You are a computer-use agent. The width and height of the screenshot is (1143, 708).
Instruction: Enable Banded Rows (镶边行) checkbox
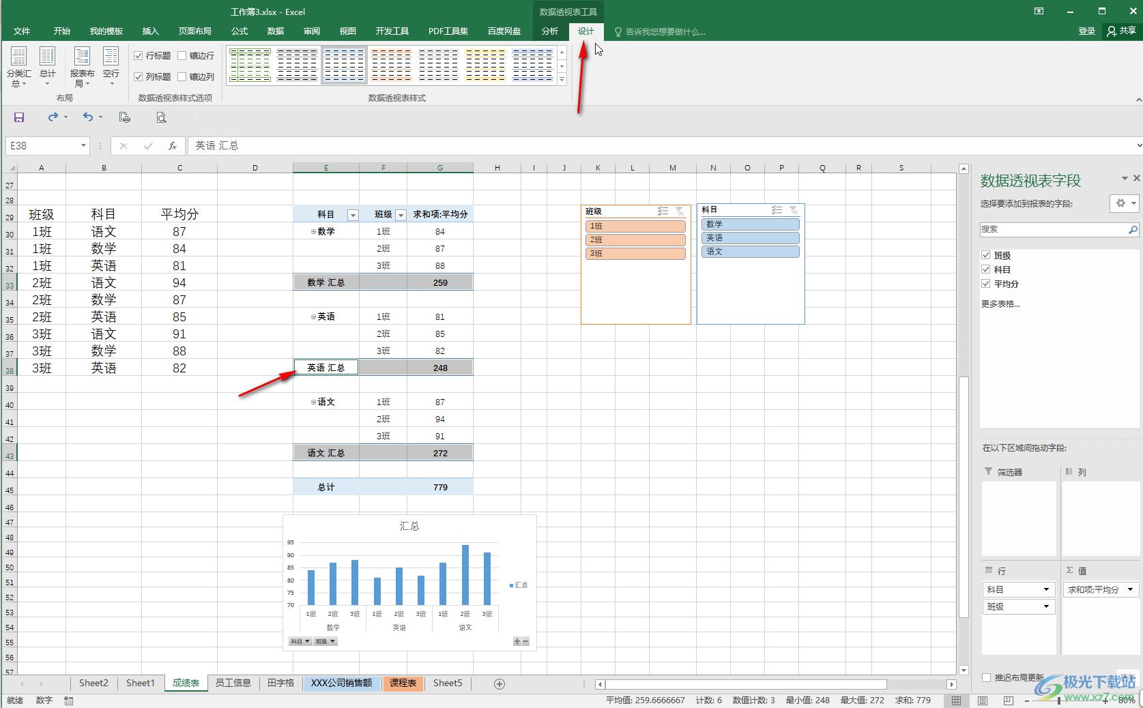click(182, 56)
